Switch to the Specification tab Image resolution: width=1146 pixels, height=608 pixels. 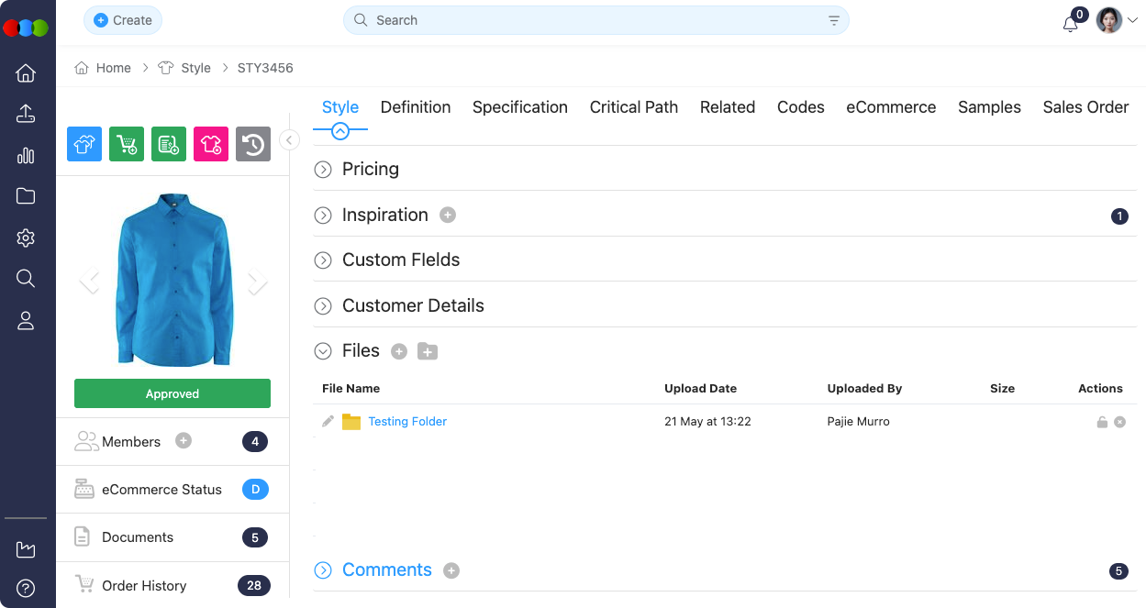(519, 107)
